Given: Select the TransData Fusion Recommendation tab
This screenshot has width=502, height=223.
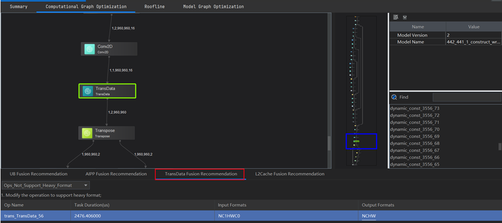Looking at the screenshot, I should coord(201,174).
